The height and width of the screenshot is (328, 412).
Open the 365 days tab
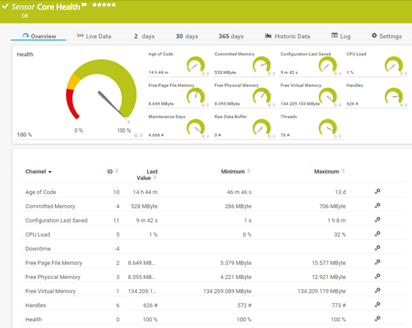click(231, 36)
